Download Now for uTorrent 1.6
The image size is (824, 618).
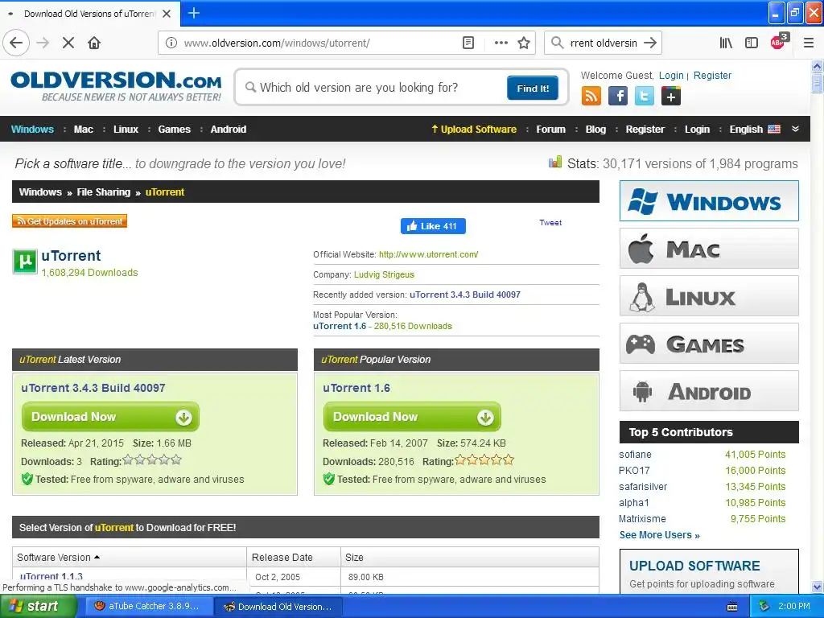click(412, 417)
